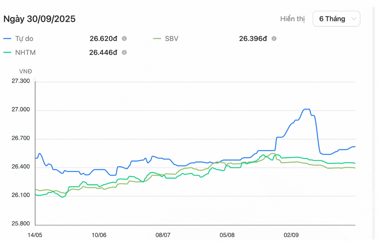The height and width of the screenshot is (242, 378).
Task: Click the blue Tự do legend line marker
Action: click(7, 39)
